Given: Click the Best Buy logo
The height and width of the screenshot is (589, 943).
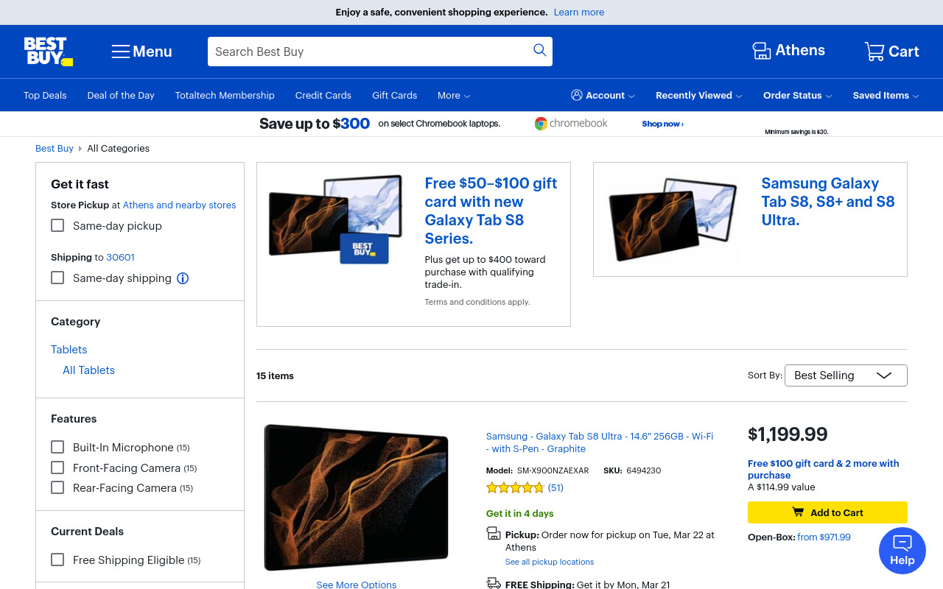Looking at the screenshot, I should pyautogui.click(x=48, y=52).
